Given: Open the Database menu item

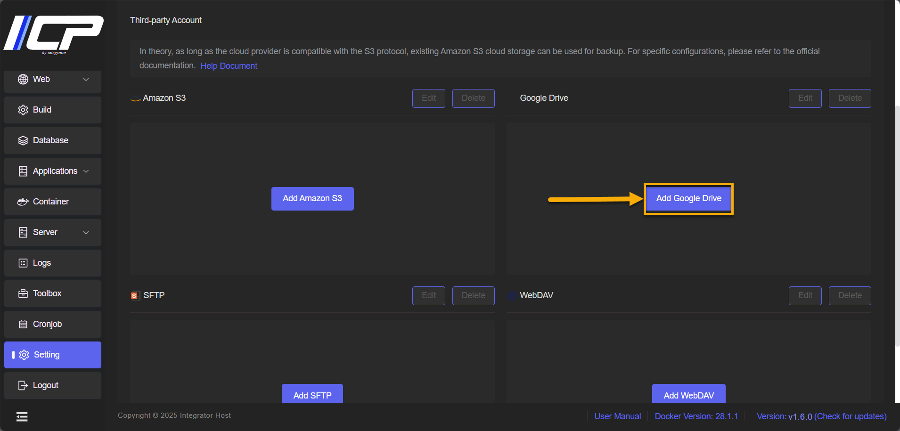Looking at the screenshot, I should [53, 140].
